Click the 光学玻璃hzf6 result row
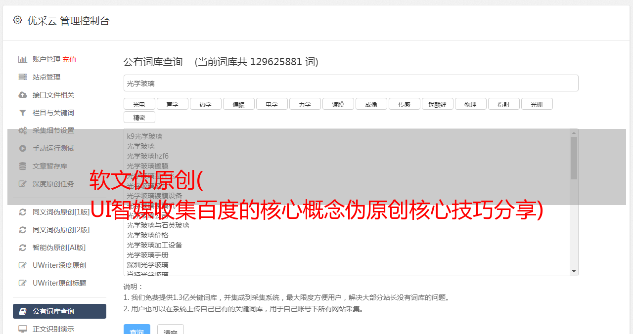Viewport: 633px width, 334px height. [x=147, y=156]
